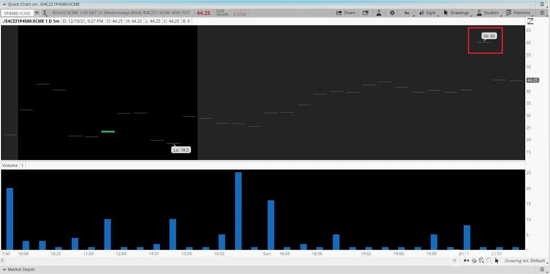Click the 11:09 time axis label
The image size is (550, 274).
(89, 254)
